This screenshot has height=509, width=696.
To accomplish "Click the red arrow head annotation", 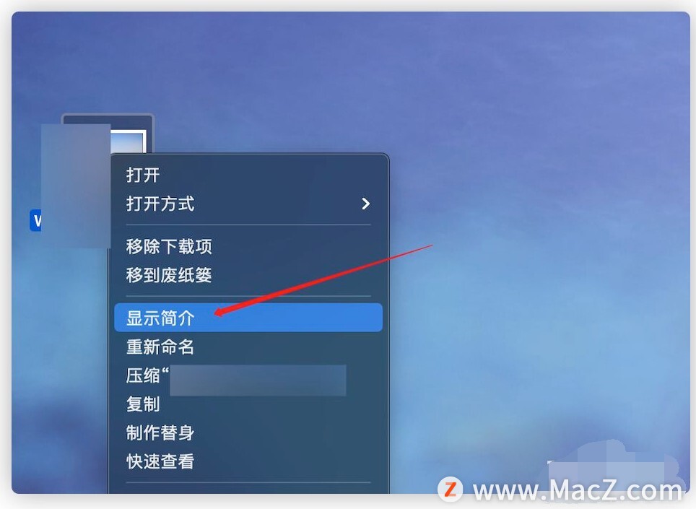I will [x=222, y=312].
